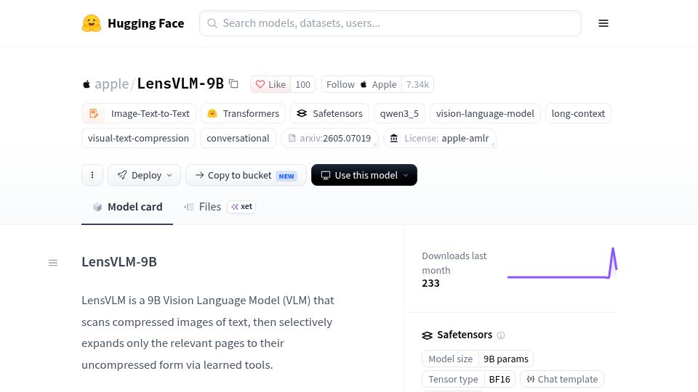Open the LensVLM-9B title link
The width and height of the screenshot is (698, 392).
click(180, 83)
